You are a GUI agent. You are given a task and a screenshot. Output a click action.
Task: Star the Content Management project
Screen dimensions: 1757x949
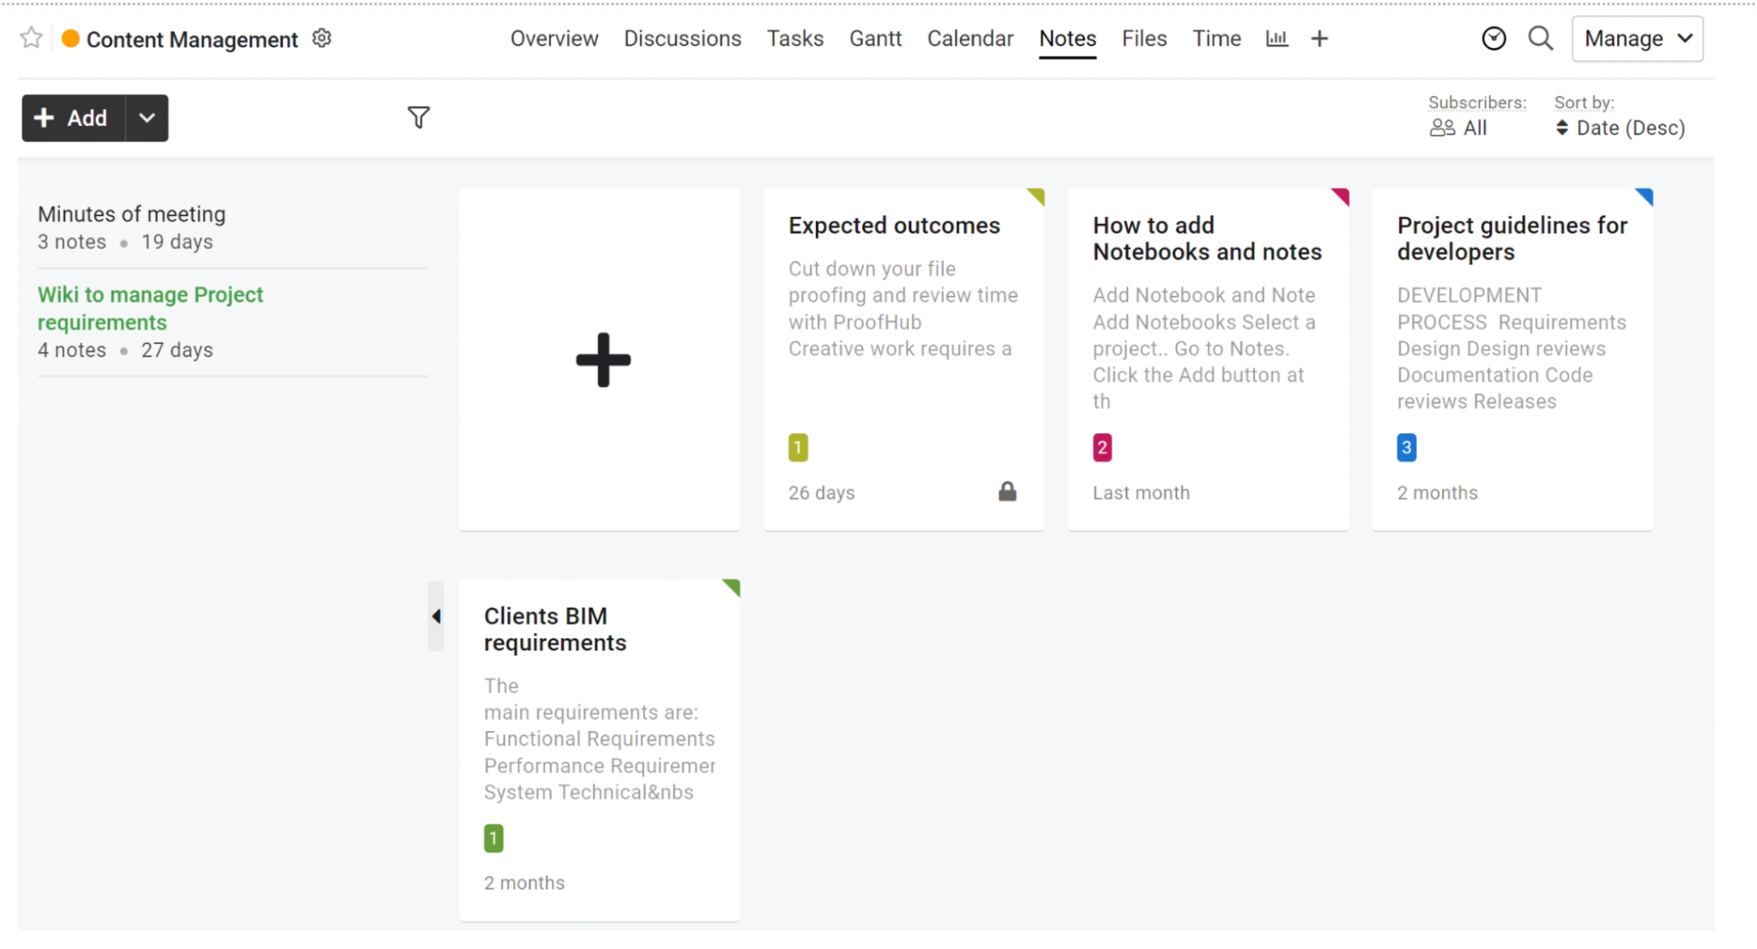tap(30, 38)
